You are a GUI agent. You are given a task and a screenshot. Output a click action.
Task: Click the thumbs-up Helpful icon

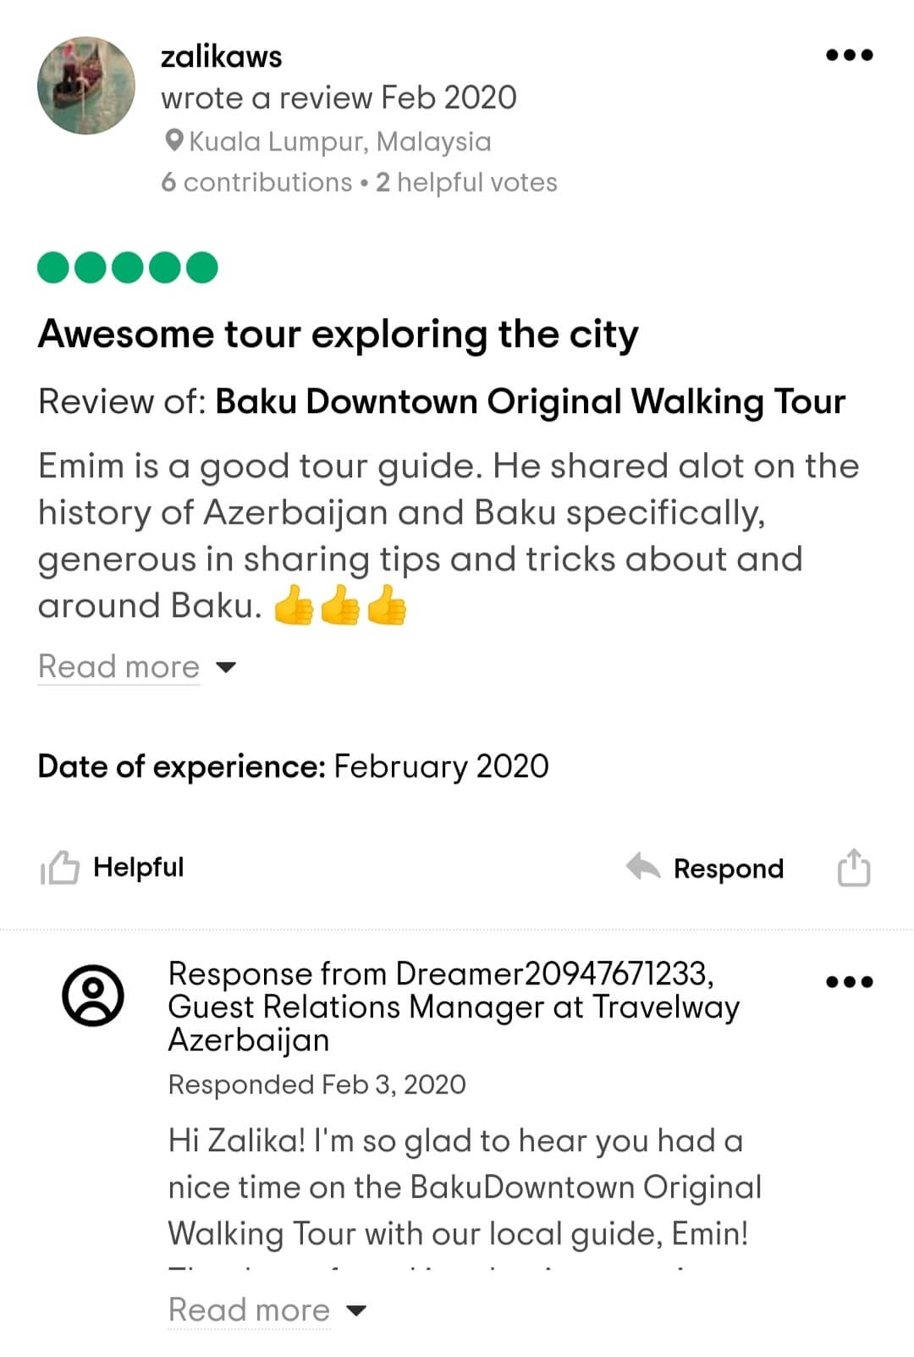(59, 868)
